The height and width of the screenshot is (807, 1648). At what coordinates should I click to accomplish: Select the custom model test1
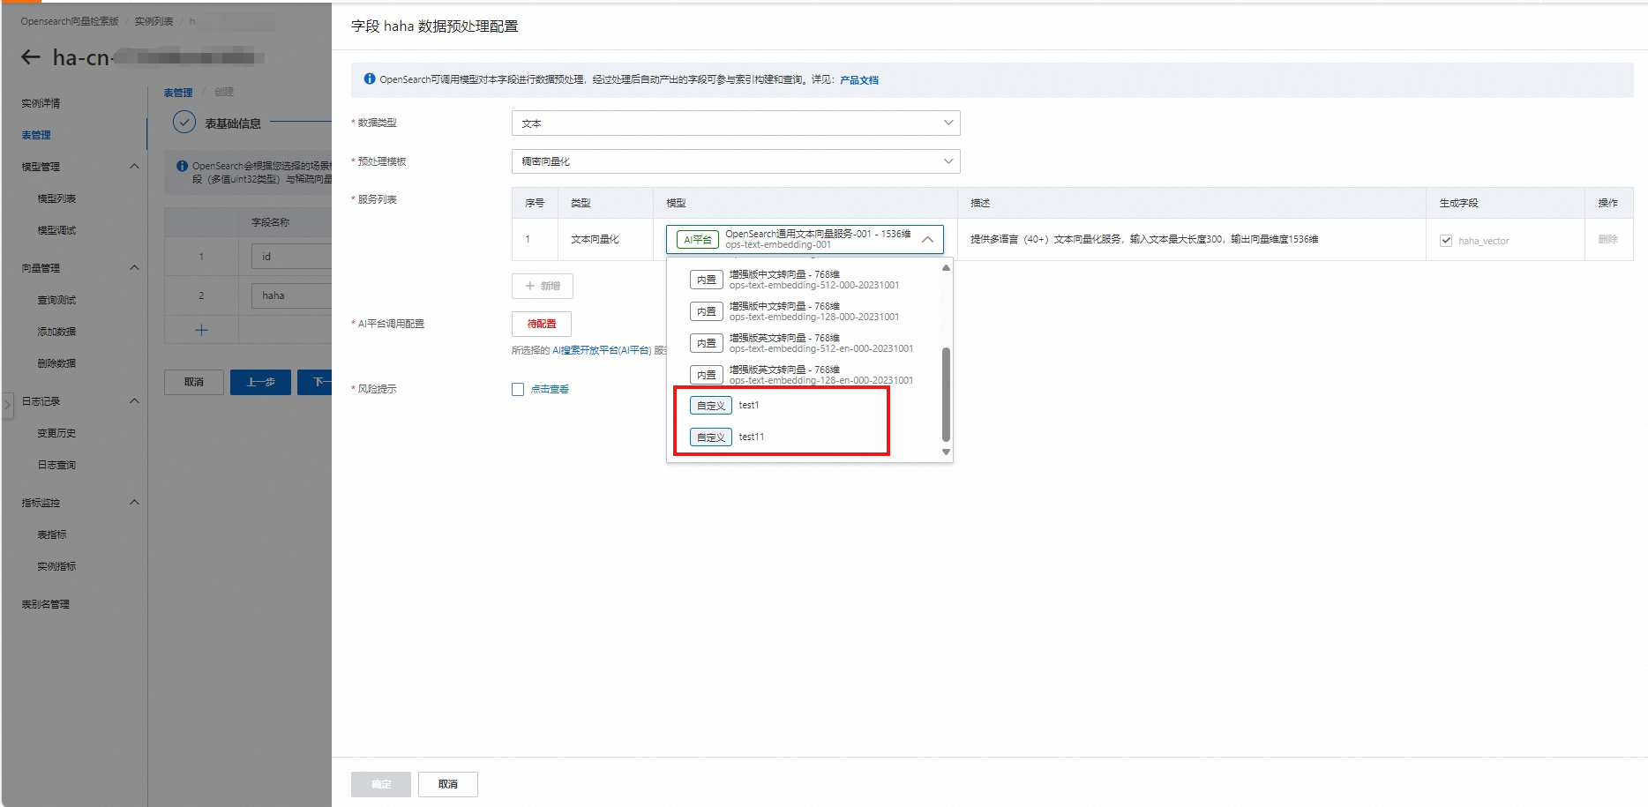pos(804,406)
